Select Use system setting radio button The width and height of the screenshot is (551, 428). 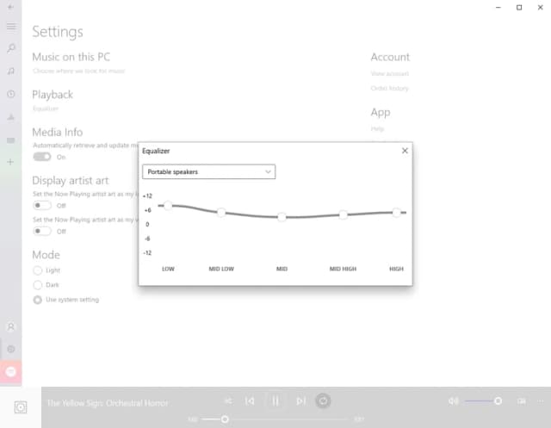pos(38,300)
